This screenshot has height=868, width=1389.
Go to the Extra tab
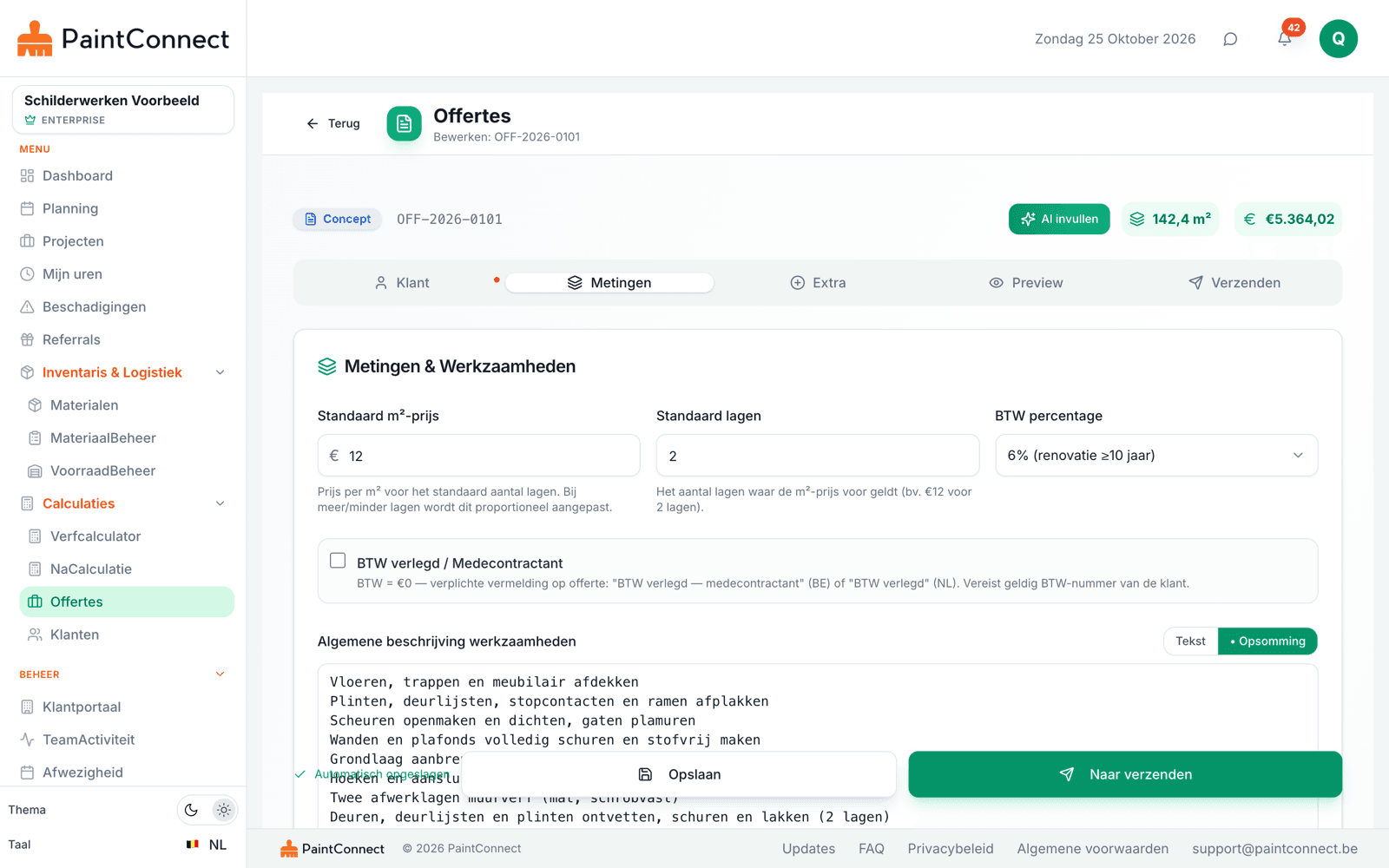click(x=818, y=283)
